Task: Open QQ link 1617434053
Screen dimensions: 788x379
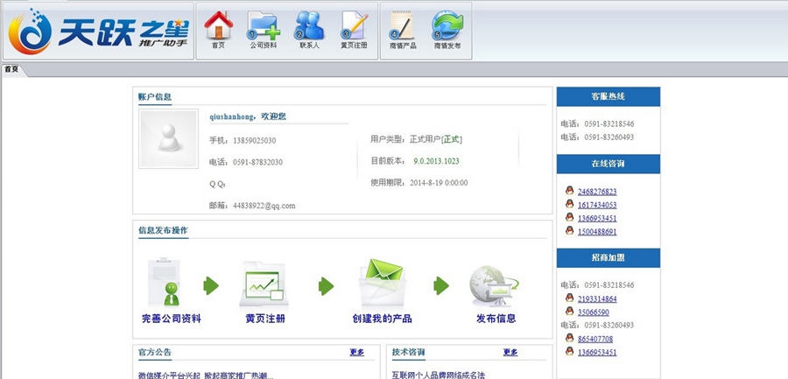Action: (597, 205)
